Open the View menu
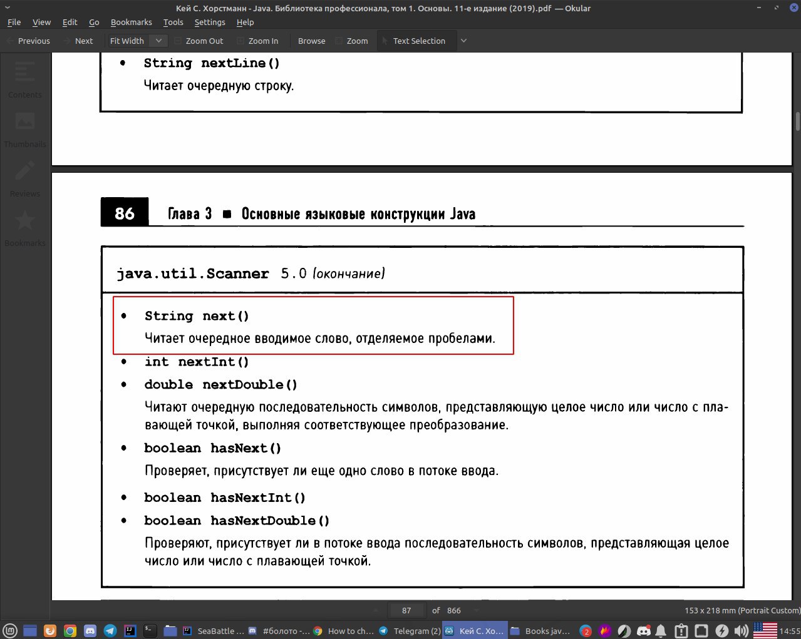 click(41, 22)
